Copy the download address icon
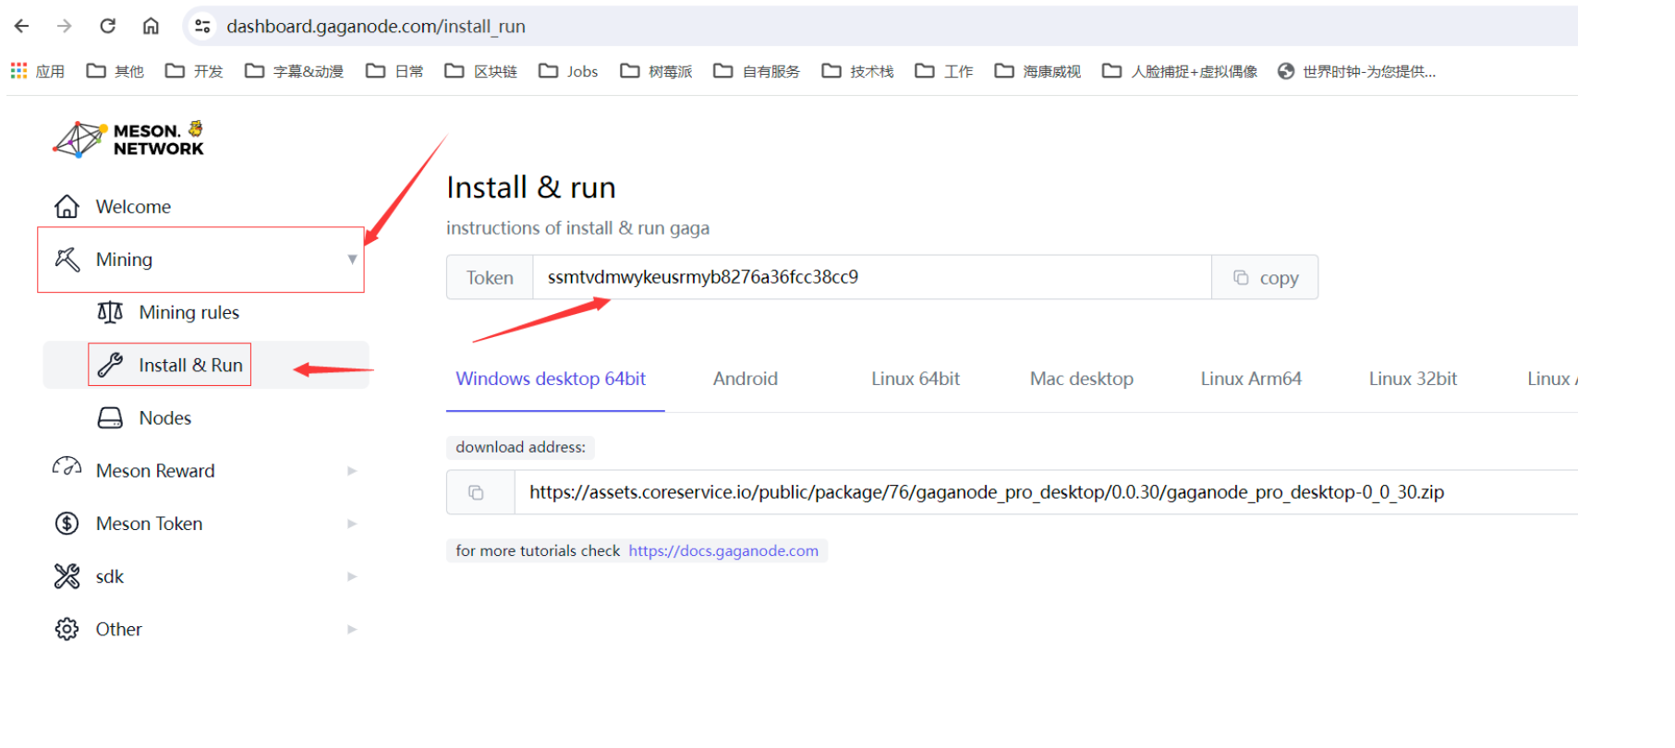 (x=476, y=492)
